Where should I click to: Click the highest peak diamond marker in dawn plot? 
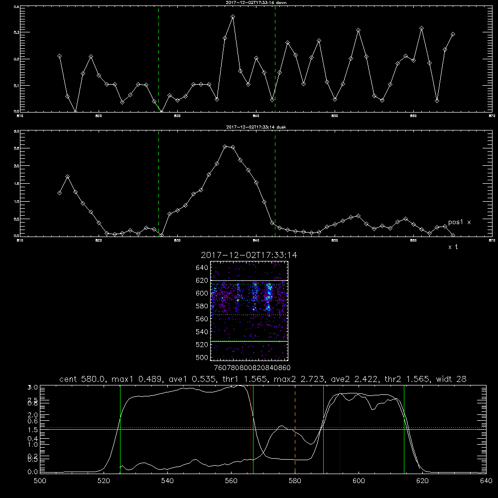[233, 16]
